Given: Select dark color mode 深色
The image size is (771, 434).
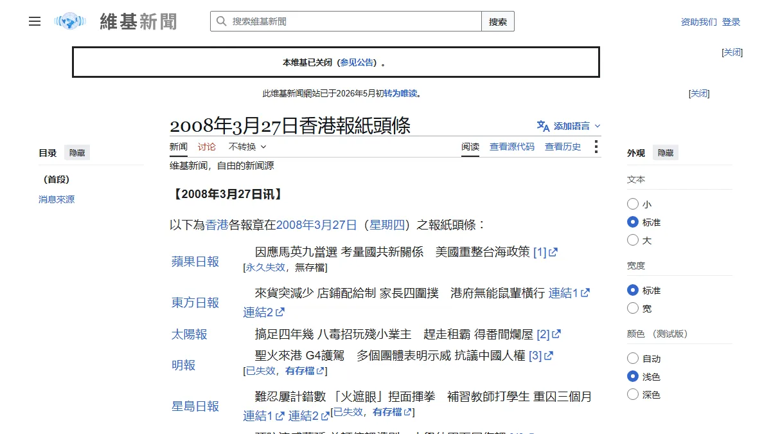Looking at the screenshot, I should [x=633, y=394].
